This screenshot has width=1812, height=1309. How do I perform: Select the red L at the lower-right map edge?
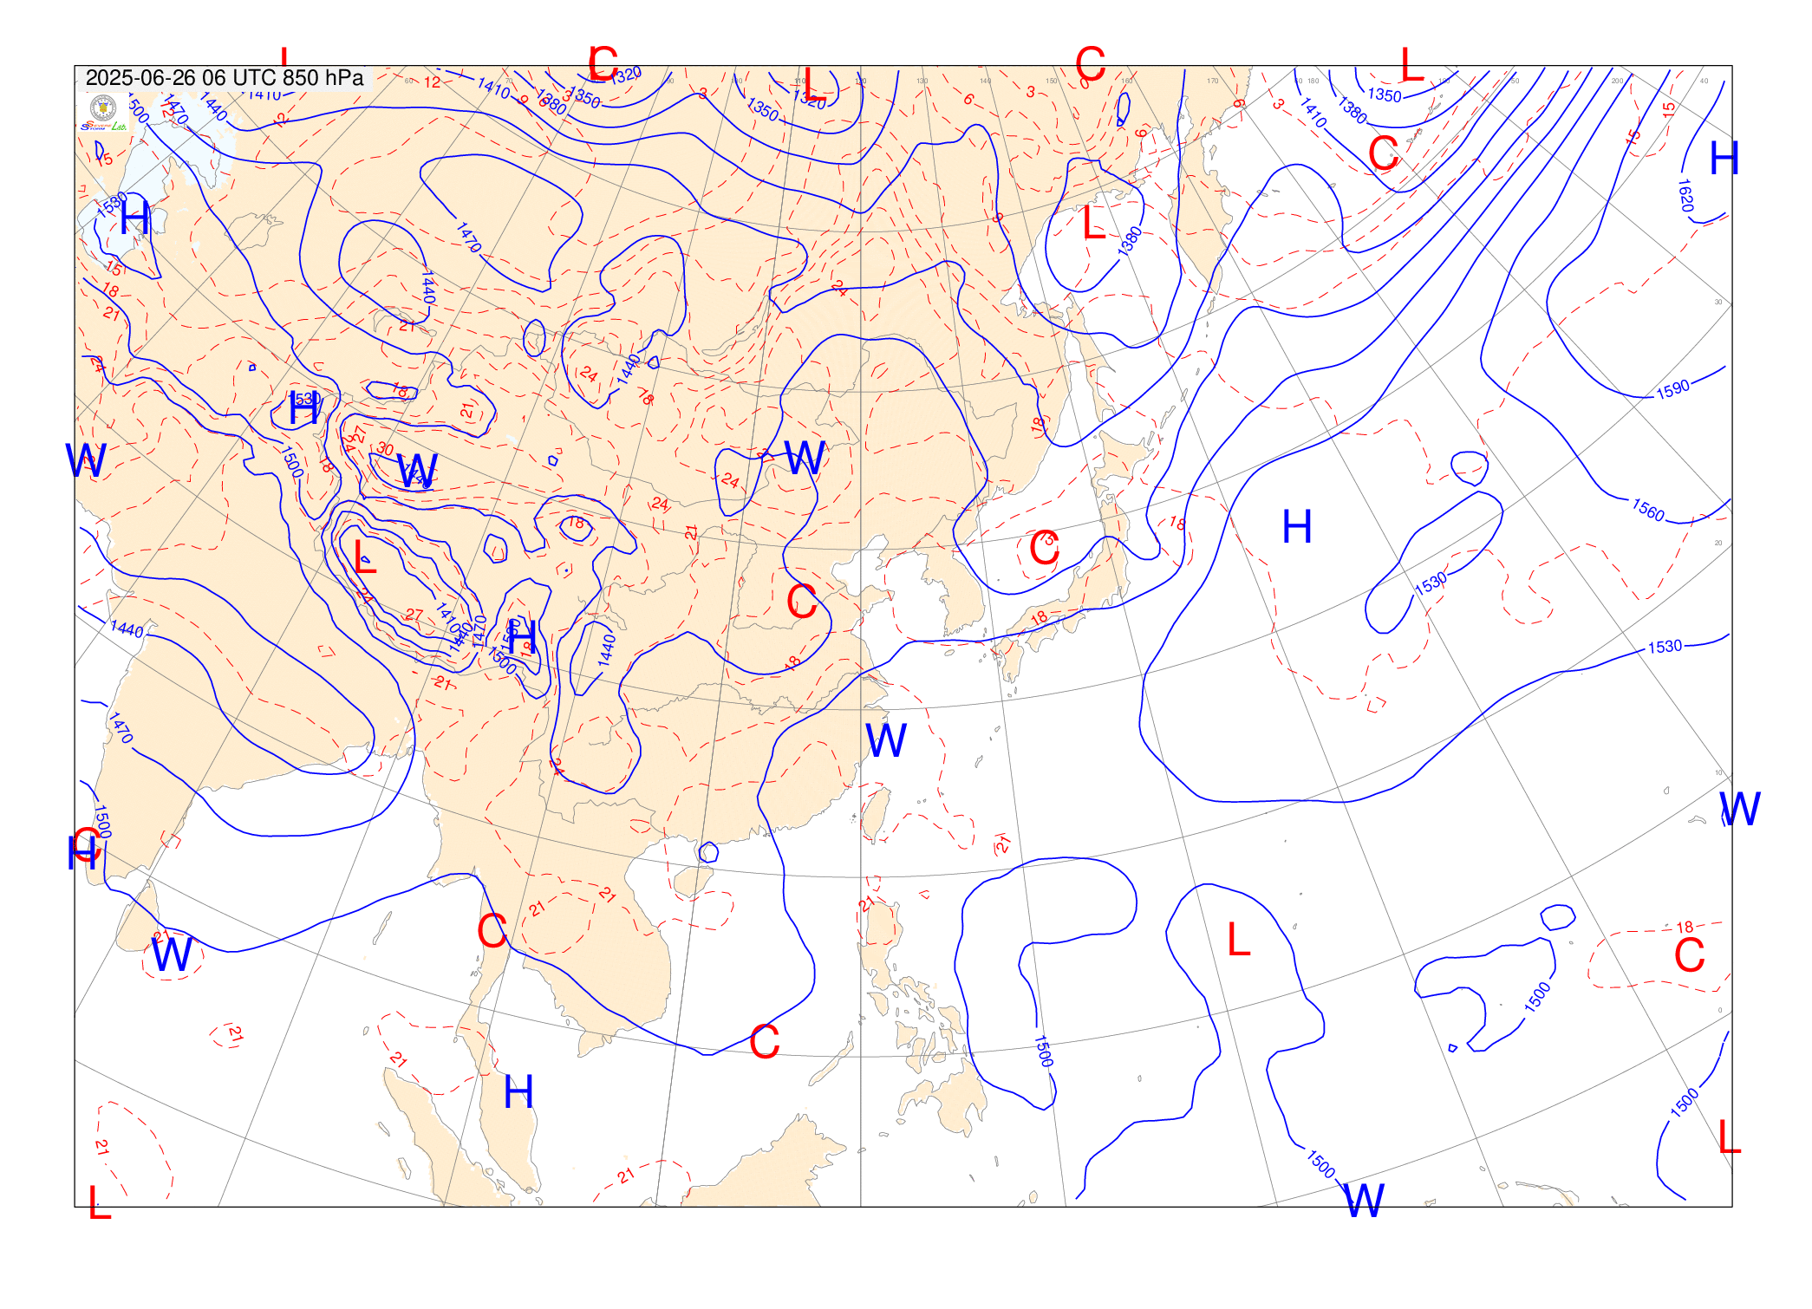[1730, 1136]
